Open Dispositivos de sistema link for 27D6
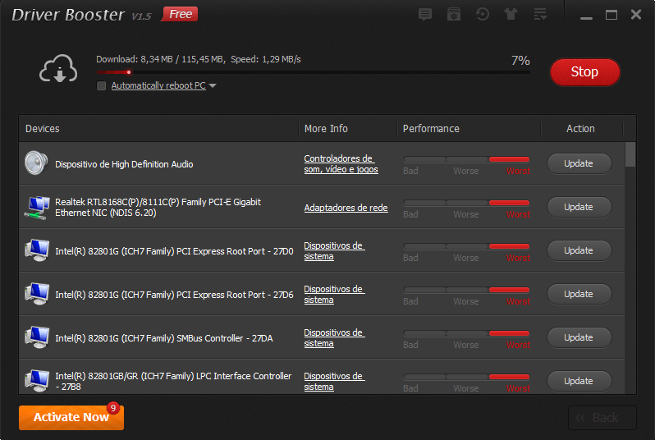Viewport: 655px width, 440px height. tap(334, 294)
